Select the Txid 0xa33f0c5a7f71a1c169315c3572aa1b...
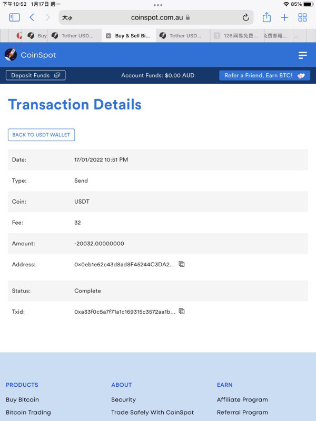Screen dimensions: 316x421 (125, 312)
